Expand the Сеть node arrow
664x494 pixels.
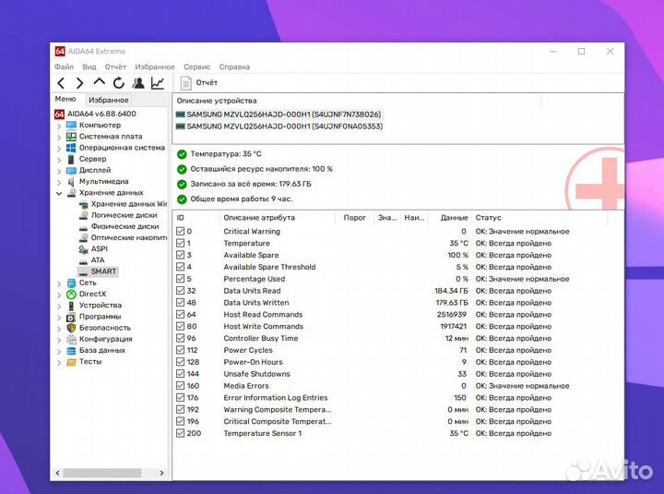tap(59, 283)
